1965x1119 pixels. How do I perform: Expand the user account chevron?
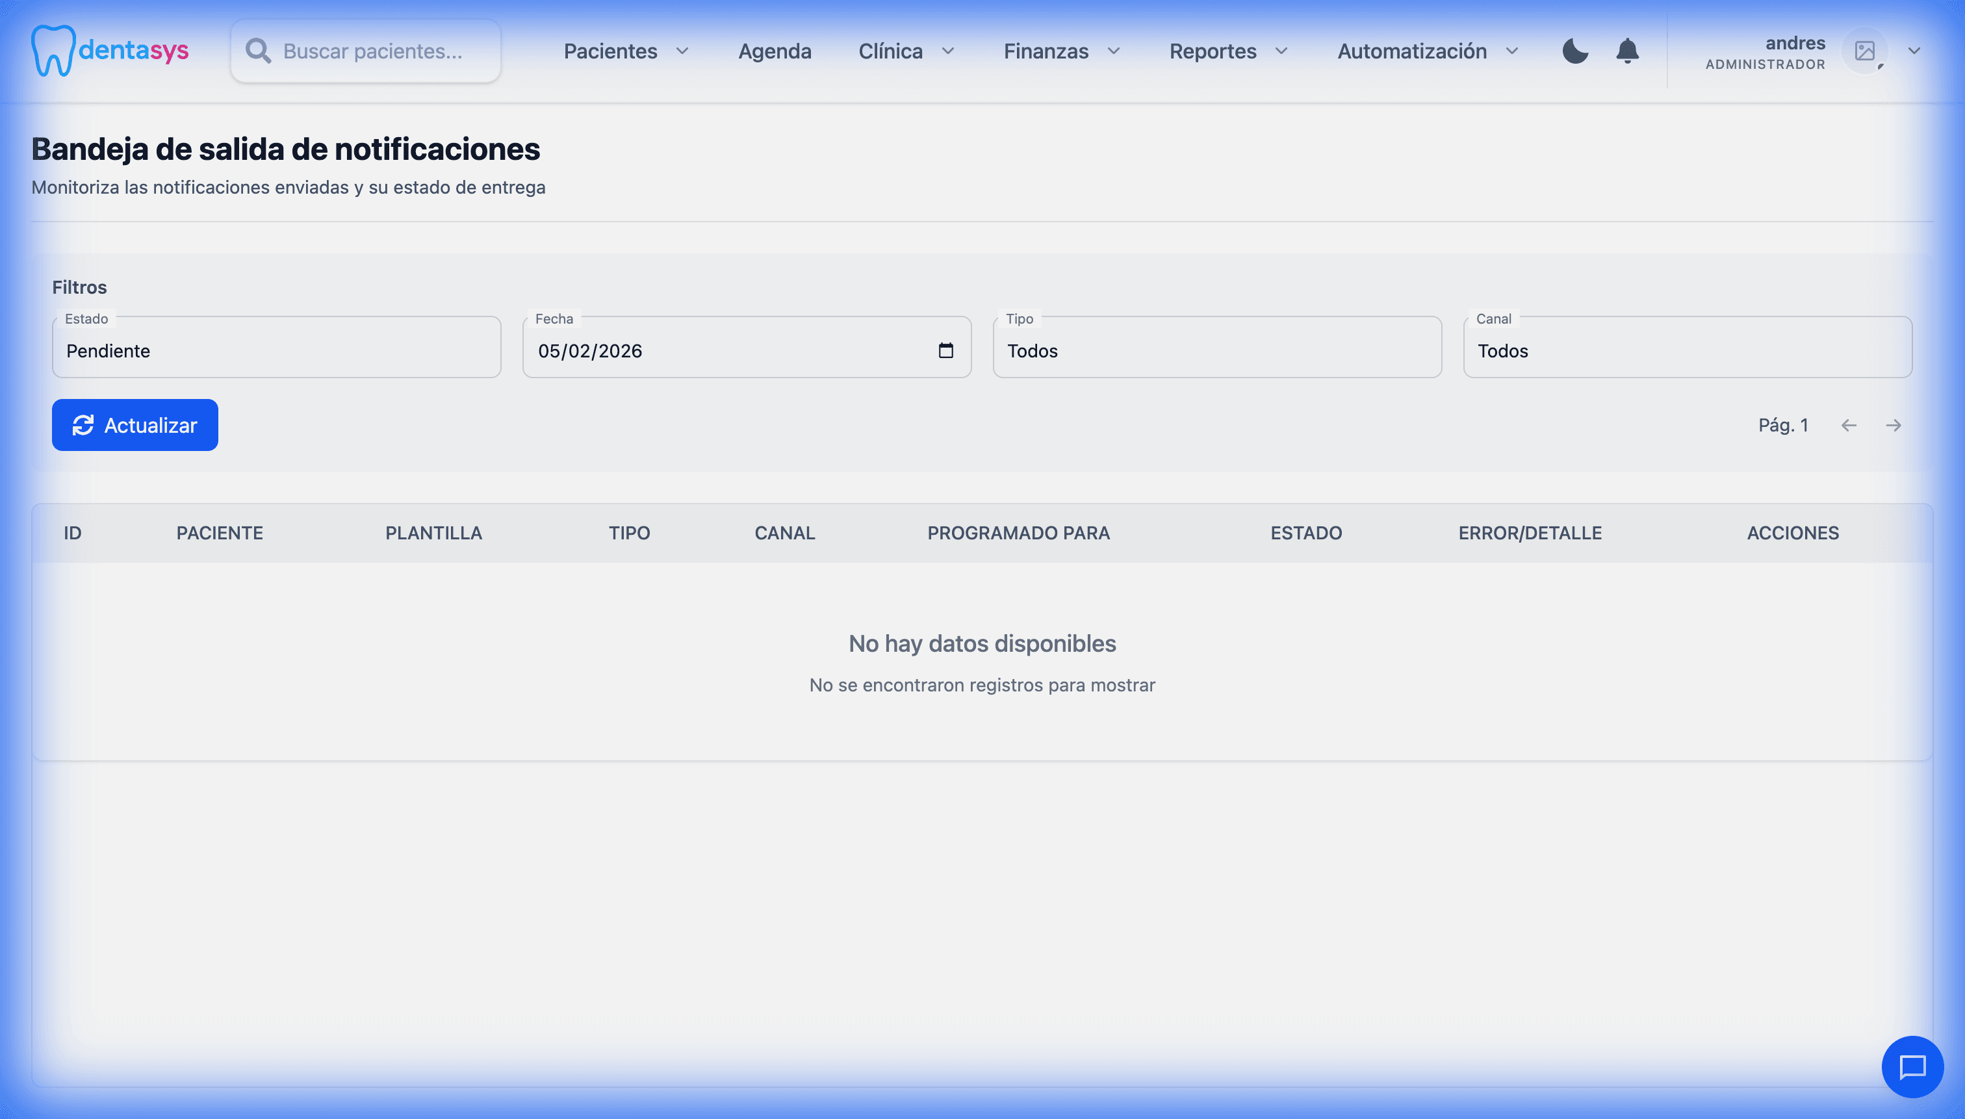coord(1914,51)
